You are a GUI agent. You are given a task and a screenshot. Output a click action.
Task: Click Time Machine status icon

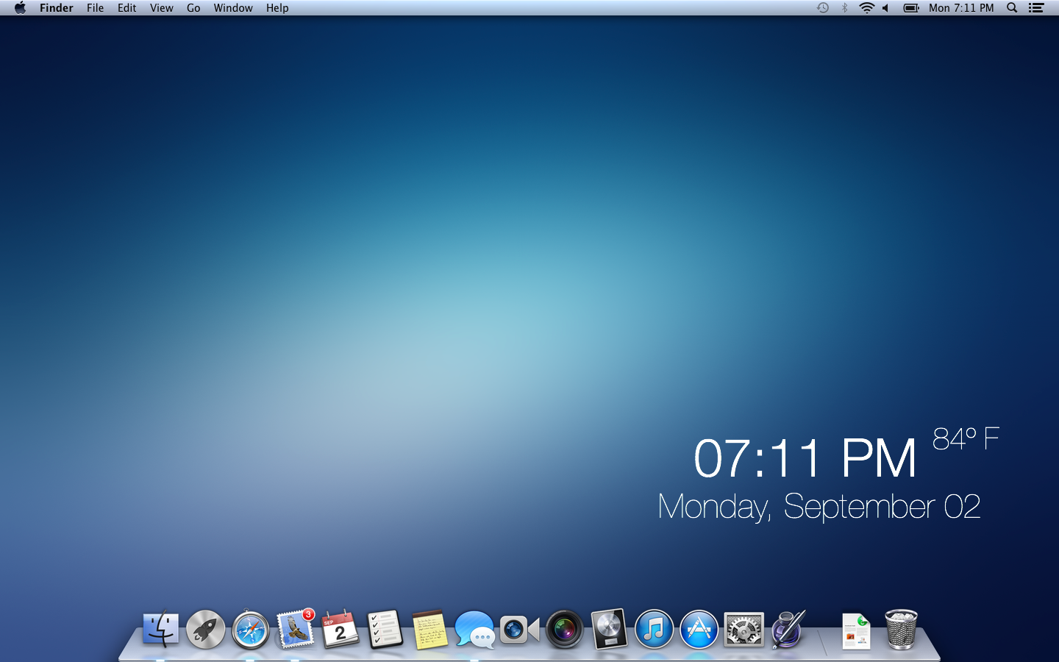[823, 8]
